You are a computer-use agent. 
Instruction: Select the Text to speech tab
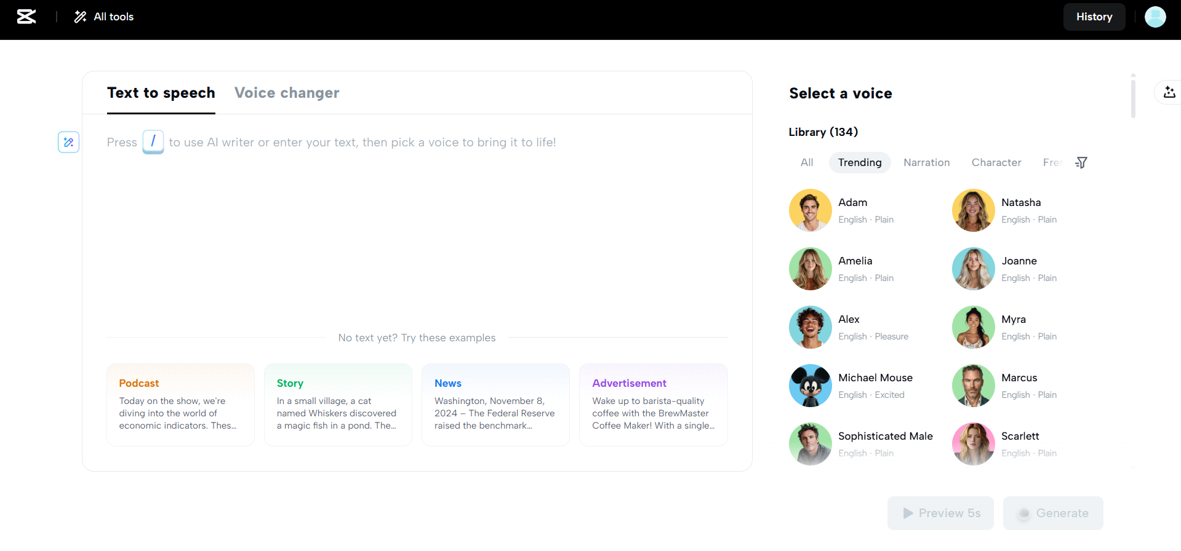coord(161,93)
